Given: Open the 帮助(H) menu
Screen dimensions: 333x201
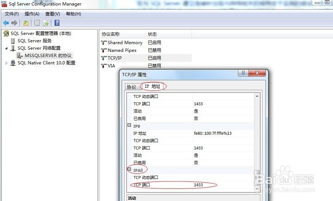Looking at the screenshot, I should (73, 14).
